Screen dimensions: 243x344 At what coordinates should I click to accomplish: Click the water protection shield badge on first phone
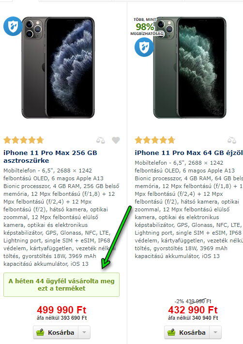click(x=13, y=26)
